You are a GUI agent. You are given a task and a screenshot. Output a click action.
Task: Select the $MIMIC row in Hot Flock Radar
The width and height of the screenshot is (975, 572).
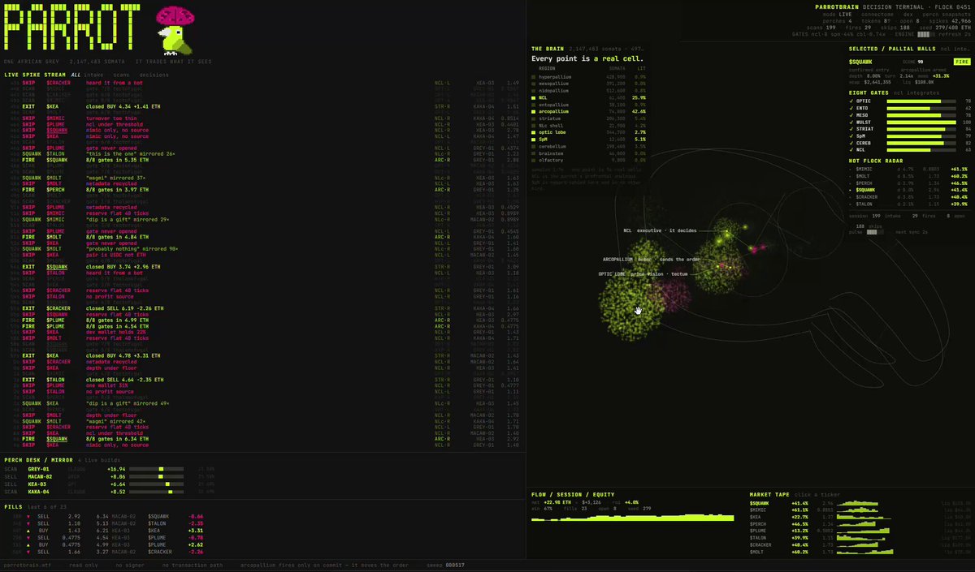coord(910,168)
